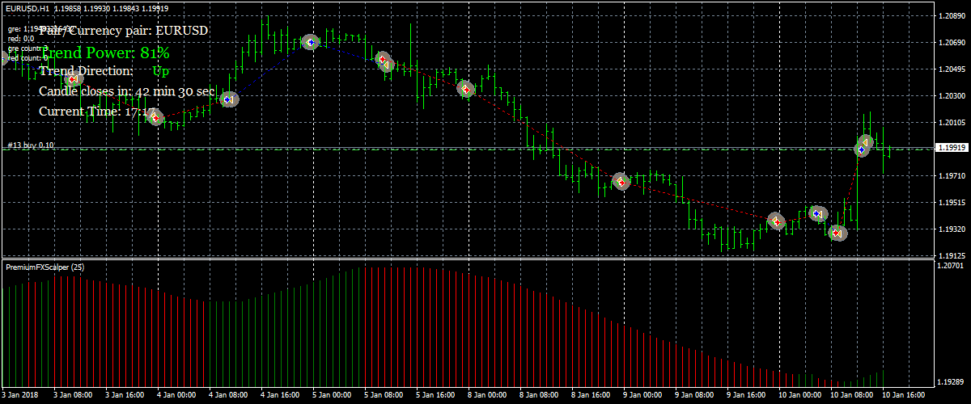This screenshot has width=971, height=404.
Task: Select the blue signal marker at the chart's highest peak
Action: [x=310, y=42]
